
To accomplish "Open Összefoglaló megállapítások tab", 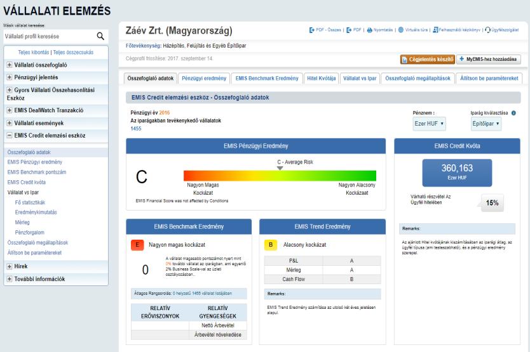I will pos(418,78).
